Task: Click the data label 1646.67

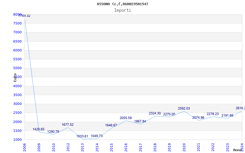Action: 111,125
